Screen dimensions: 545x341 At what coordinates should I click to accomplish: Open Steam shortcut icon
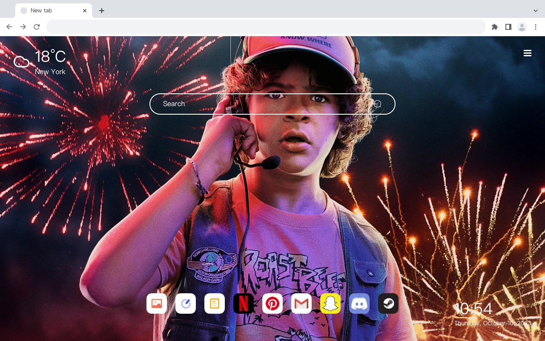pyautogui.click(x=388, y=303)
